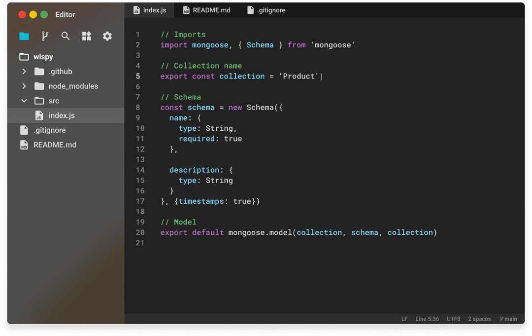532x336 pixels.
Task: Click the README.md MD icon in sidebar
Action: pyautogui.click(x=24, y=145)
